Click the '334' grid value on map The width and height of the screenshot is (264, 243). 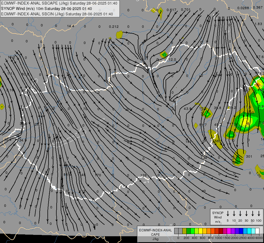point(204,158)
